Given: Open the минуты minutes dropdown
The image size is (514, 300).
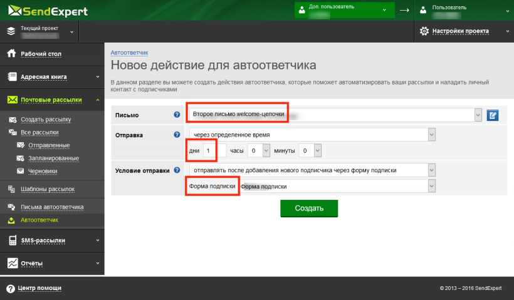Looking at the screenshot, I should 317,150.
